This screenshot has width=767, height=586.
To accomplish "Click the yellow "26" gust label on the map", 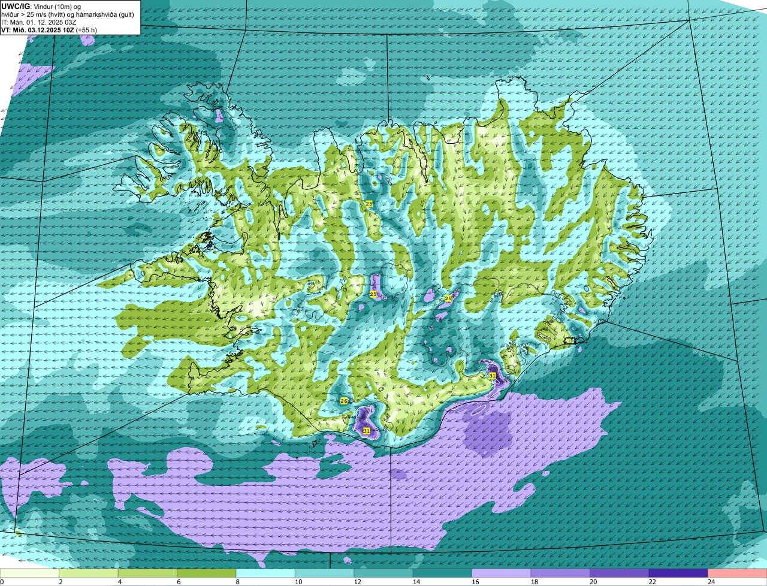I will click(344, 401).
